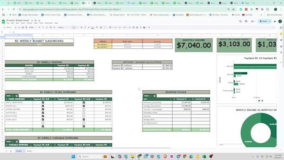Click the undo icon in the toolbar
Viewport: 284px width, 160px height.
pos(15,28)
